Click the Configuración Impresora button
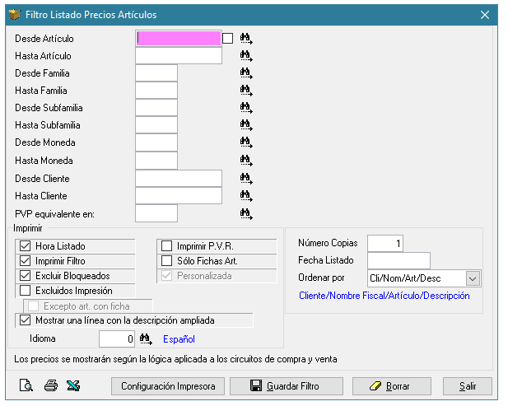The image size is (508, 406). tap(168, 385)
